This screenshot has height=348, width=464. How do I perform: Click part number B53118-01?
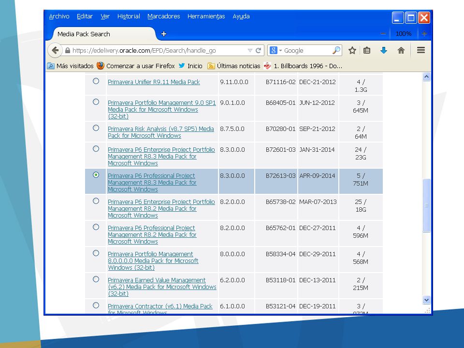click(280, 280)
